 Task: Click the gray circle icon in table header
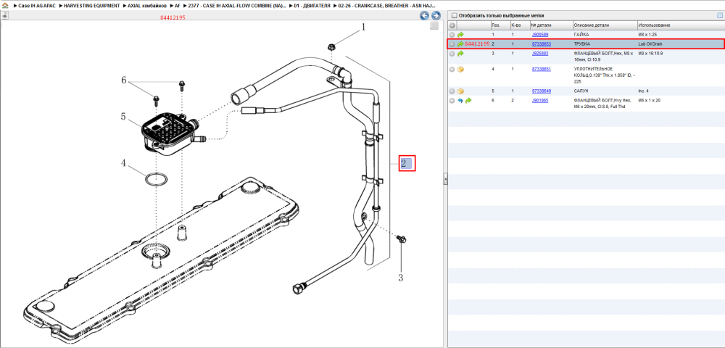click(452, 25)
